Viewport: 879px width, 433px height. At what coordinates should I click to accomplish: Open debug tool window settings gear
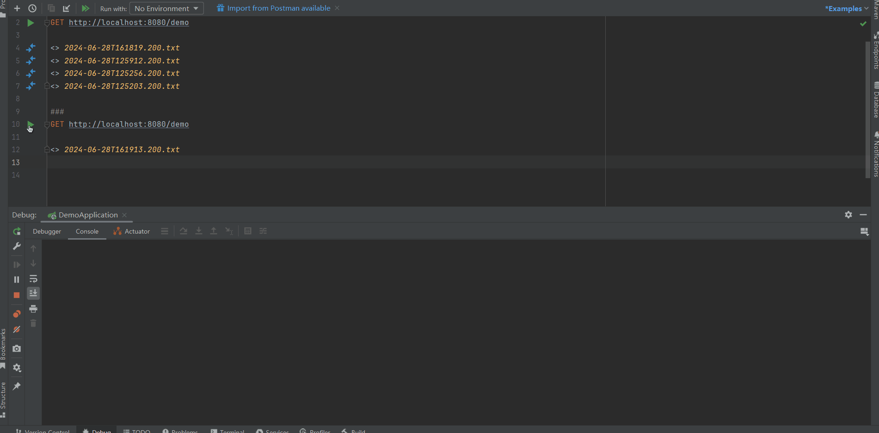pyautogui.click(x=848, y=215)
